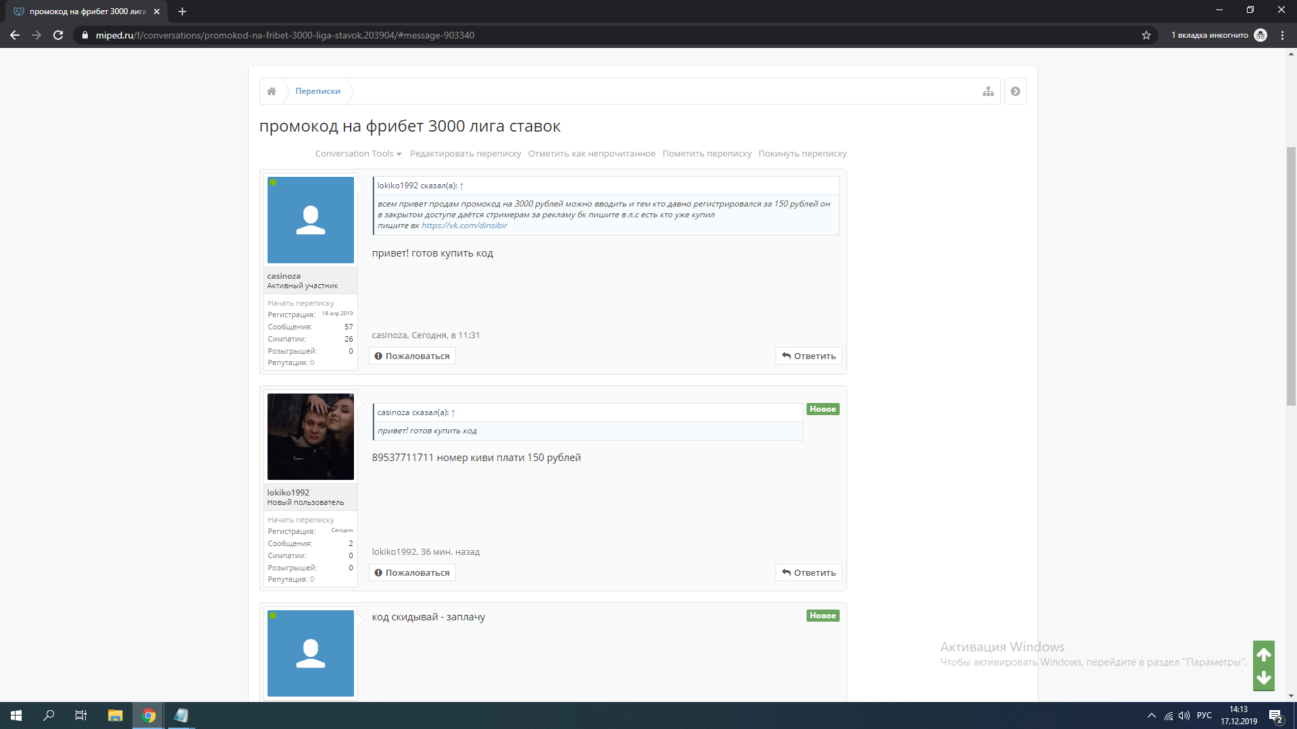This screenshot has height=729, width=1297.
Task: Open the sitemap icon in breadcrumb bar
Action: pos(988,91)
